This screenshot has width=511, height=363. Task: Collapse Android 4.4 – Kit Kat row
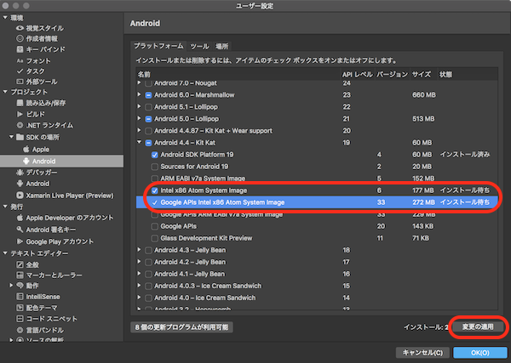pyautogui.click(x=140, y=142)
